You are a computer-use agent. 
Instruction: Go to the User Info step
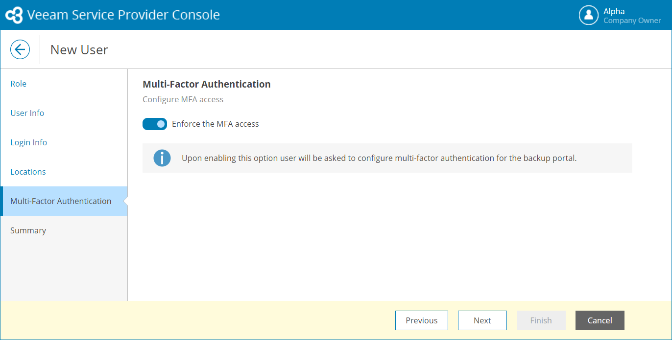(x=27, y=113)
